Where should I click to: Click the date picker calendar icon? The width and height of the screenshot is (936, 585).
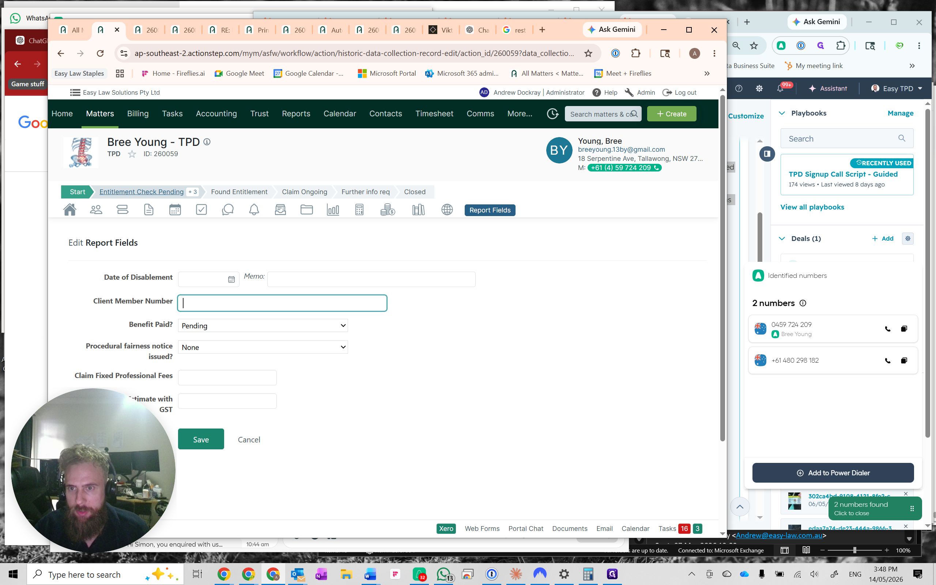point(231,279)
